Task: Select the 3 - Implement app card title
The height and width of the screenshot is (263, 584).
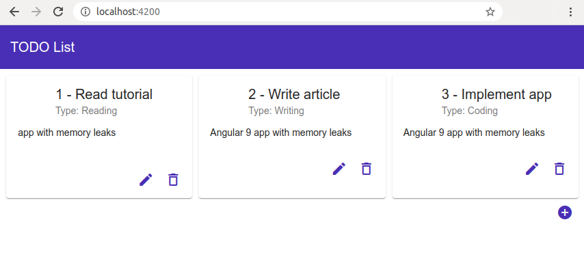Action: pyautogui.click(x=496, y=94)
